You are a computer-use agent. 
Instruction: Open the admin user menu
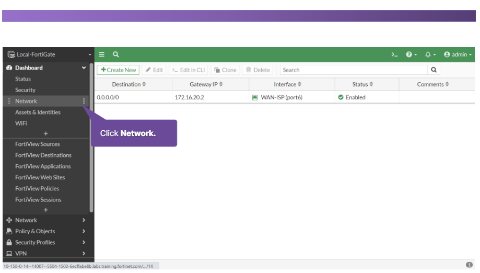[x=458, y=54]
